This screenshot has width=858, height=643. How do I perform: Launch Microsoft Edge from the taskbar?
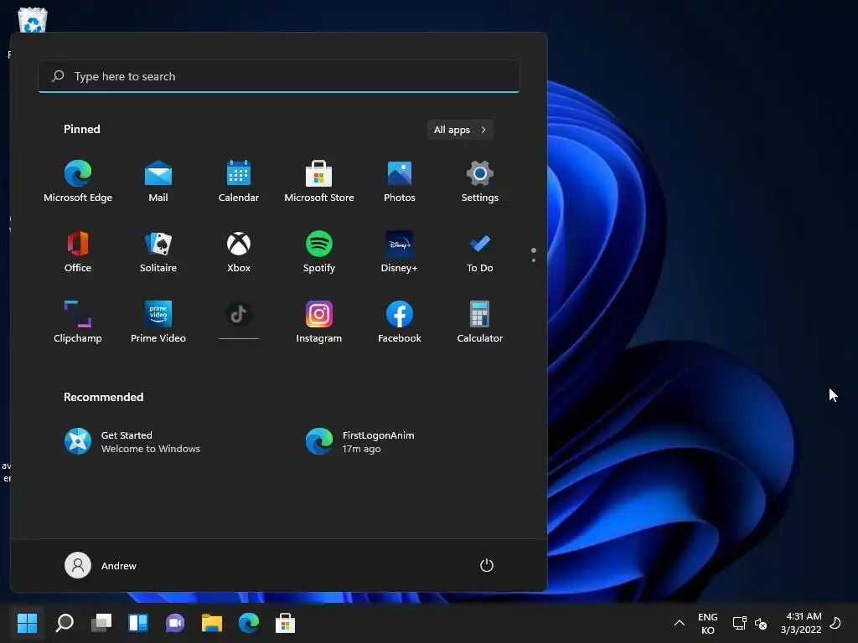pyautogui.click(x=248, y=623)
